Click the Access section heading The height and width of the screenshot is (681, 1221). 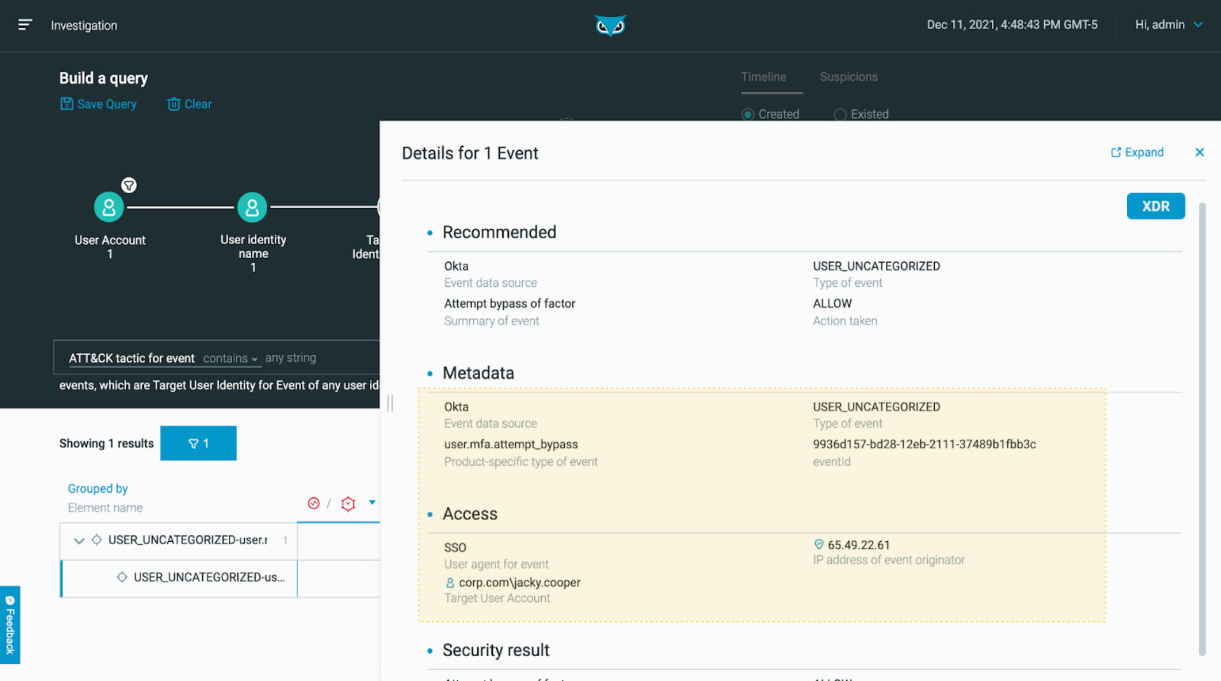point(470,514)
